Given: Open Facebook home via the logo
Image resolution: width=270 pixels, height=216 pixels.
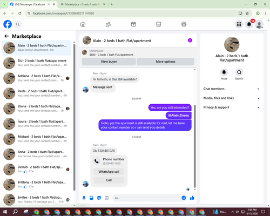Looking at the screenshot, I should click(8, 24).
